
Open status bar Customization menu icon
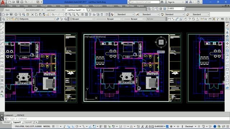pyautogui.click(x=227, y=126)
